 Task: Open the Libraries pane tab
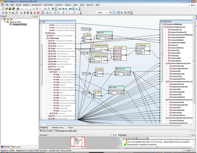point(6,147)
